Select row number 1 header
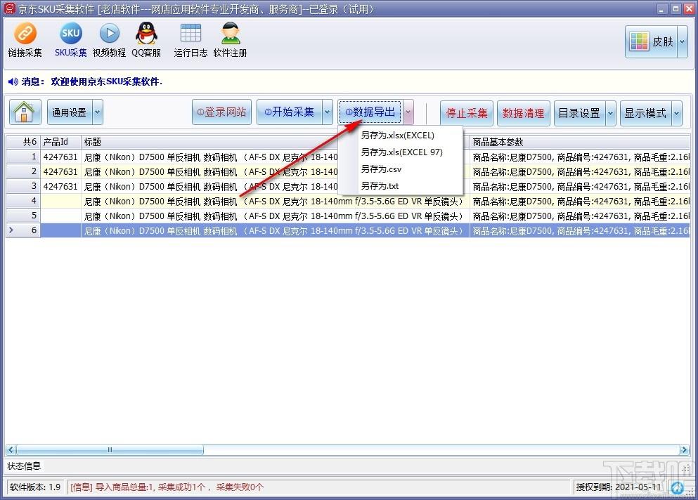This screenshot has width=698, height=500. point(23,157)
